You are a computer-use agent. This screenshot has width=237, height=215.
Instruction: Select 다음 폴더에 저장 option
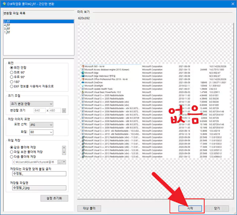(x=23, y=157)
